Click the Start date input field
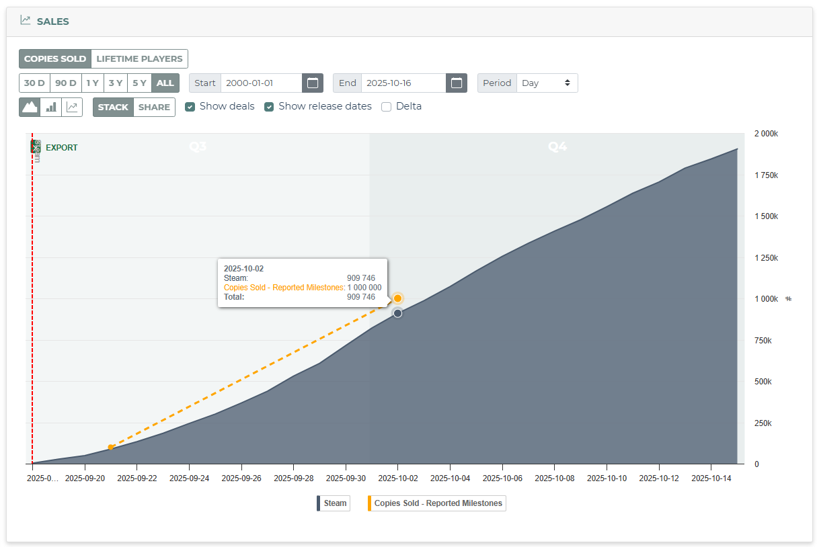The image size is (817, 547). tap(262, 83)
